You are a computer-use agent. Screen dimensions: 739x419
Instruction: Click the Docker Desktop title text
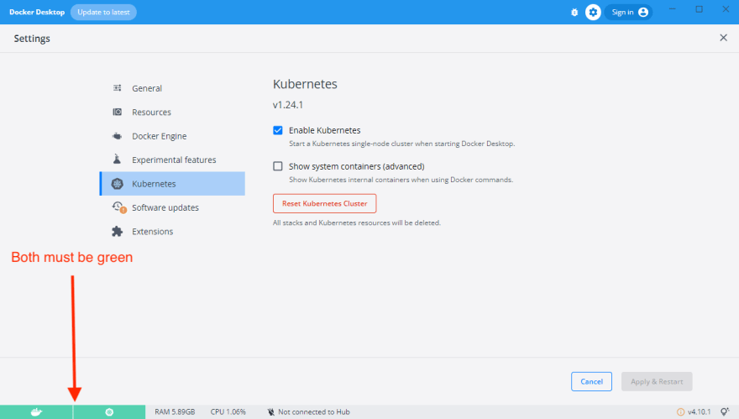pos(37,13)
